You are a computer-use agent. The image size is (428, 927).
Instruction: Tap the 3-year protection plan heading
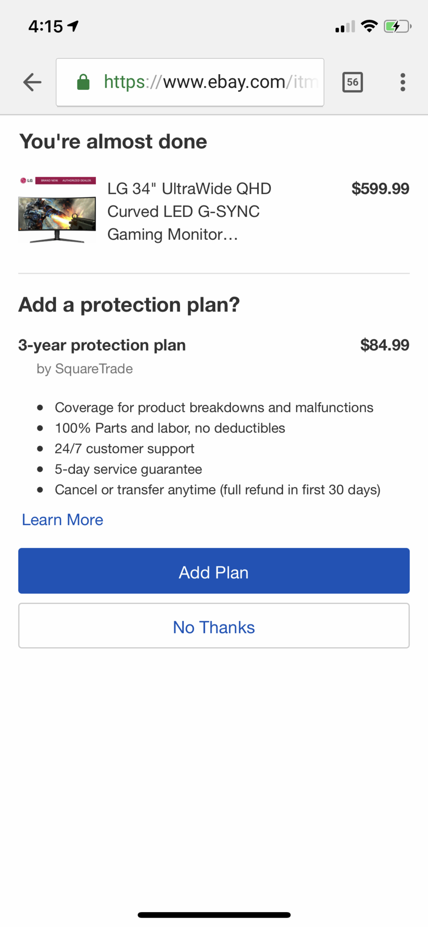[102, 345]
